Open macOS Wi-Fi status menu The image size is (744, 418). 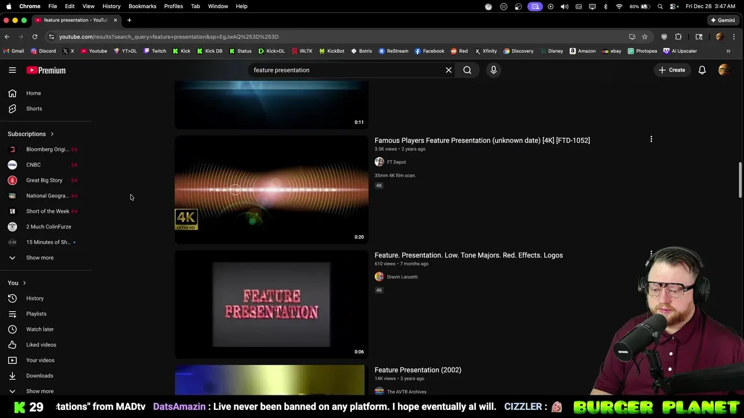[x=619, y=6]
